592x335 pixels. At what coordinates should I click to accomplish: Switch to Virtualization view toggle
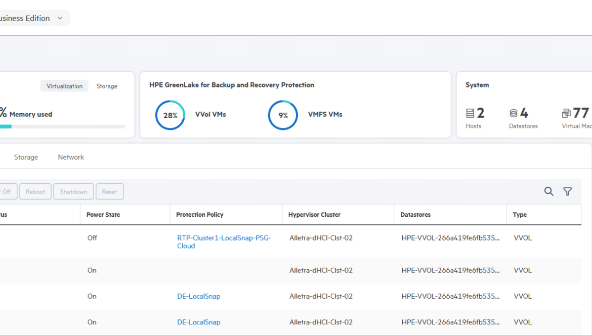point(65,86)
